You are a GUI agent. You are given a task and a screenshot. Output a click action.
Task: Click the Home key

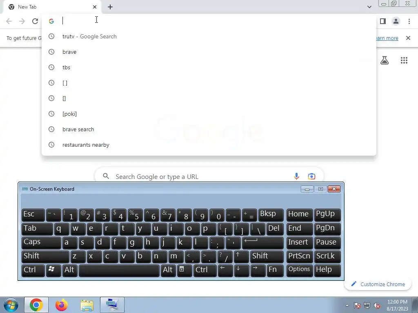(x=300, y=215)
